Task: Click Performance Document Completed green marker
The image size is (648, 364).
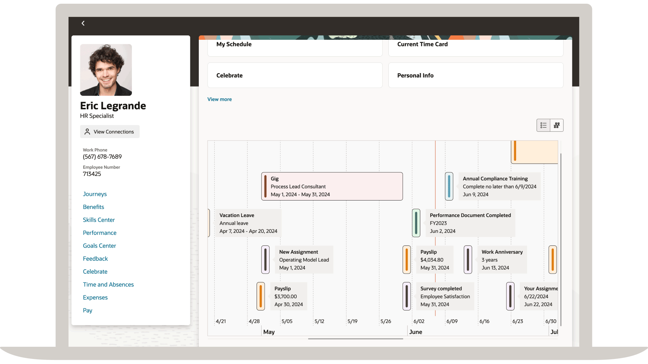Action: pos(416,223)
